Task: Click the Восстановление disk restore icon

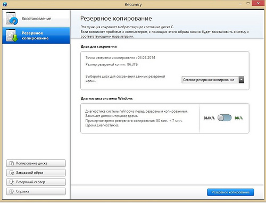Action: pyautogui.click(x=12, y=19)
